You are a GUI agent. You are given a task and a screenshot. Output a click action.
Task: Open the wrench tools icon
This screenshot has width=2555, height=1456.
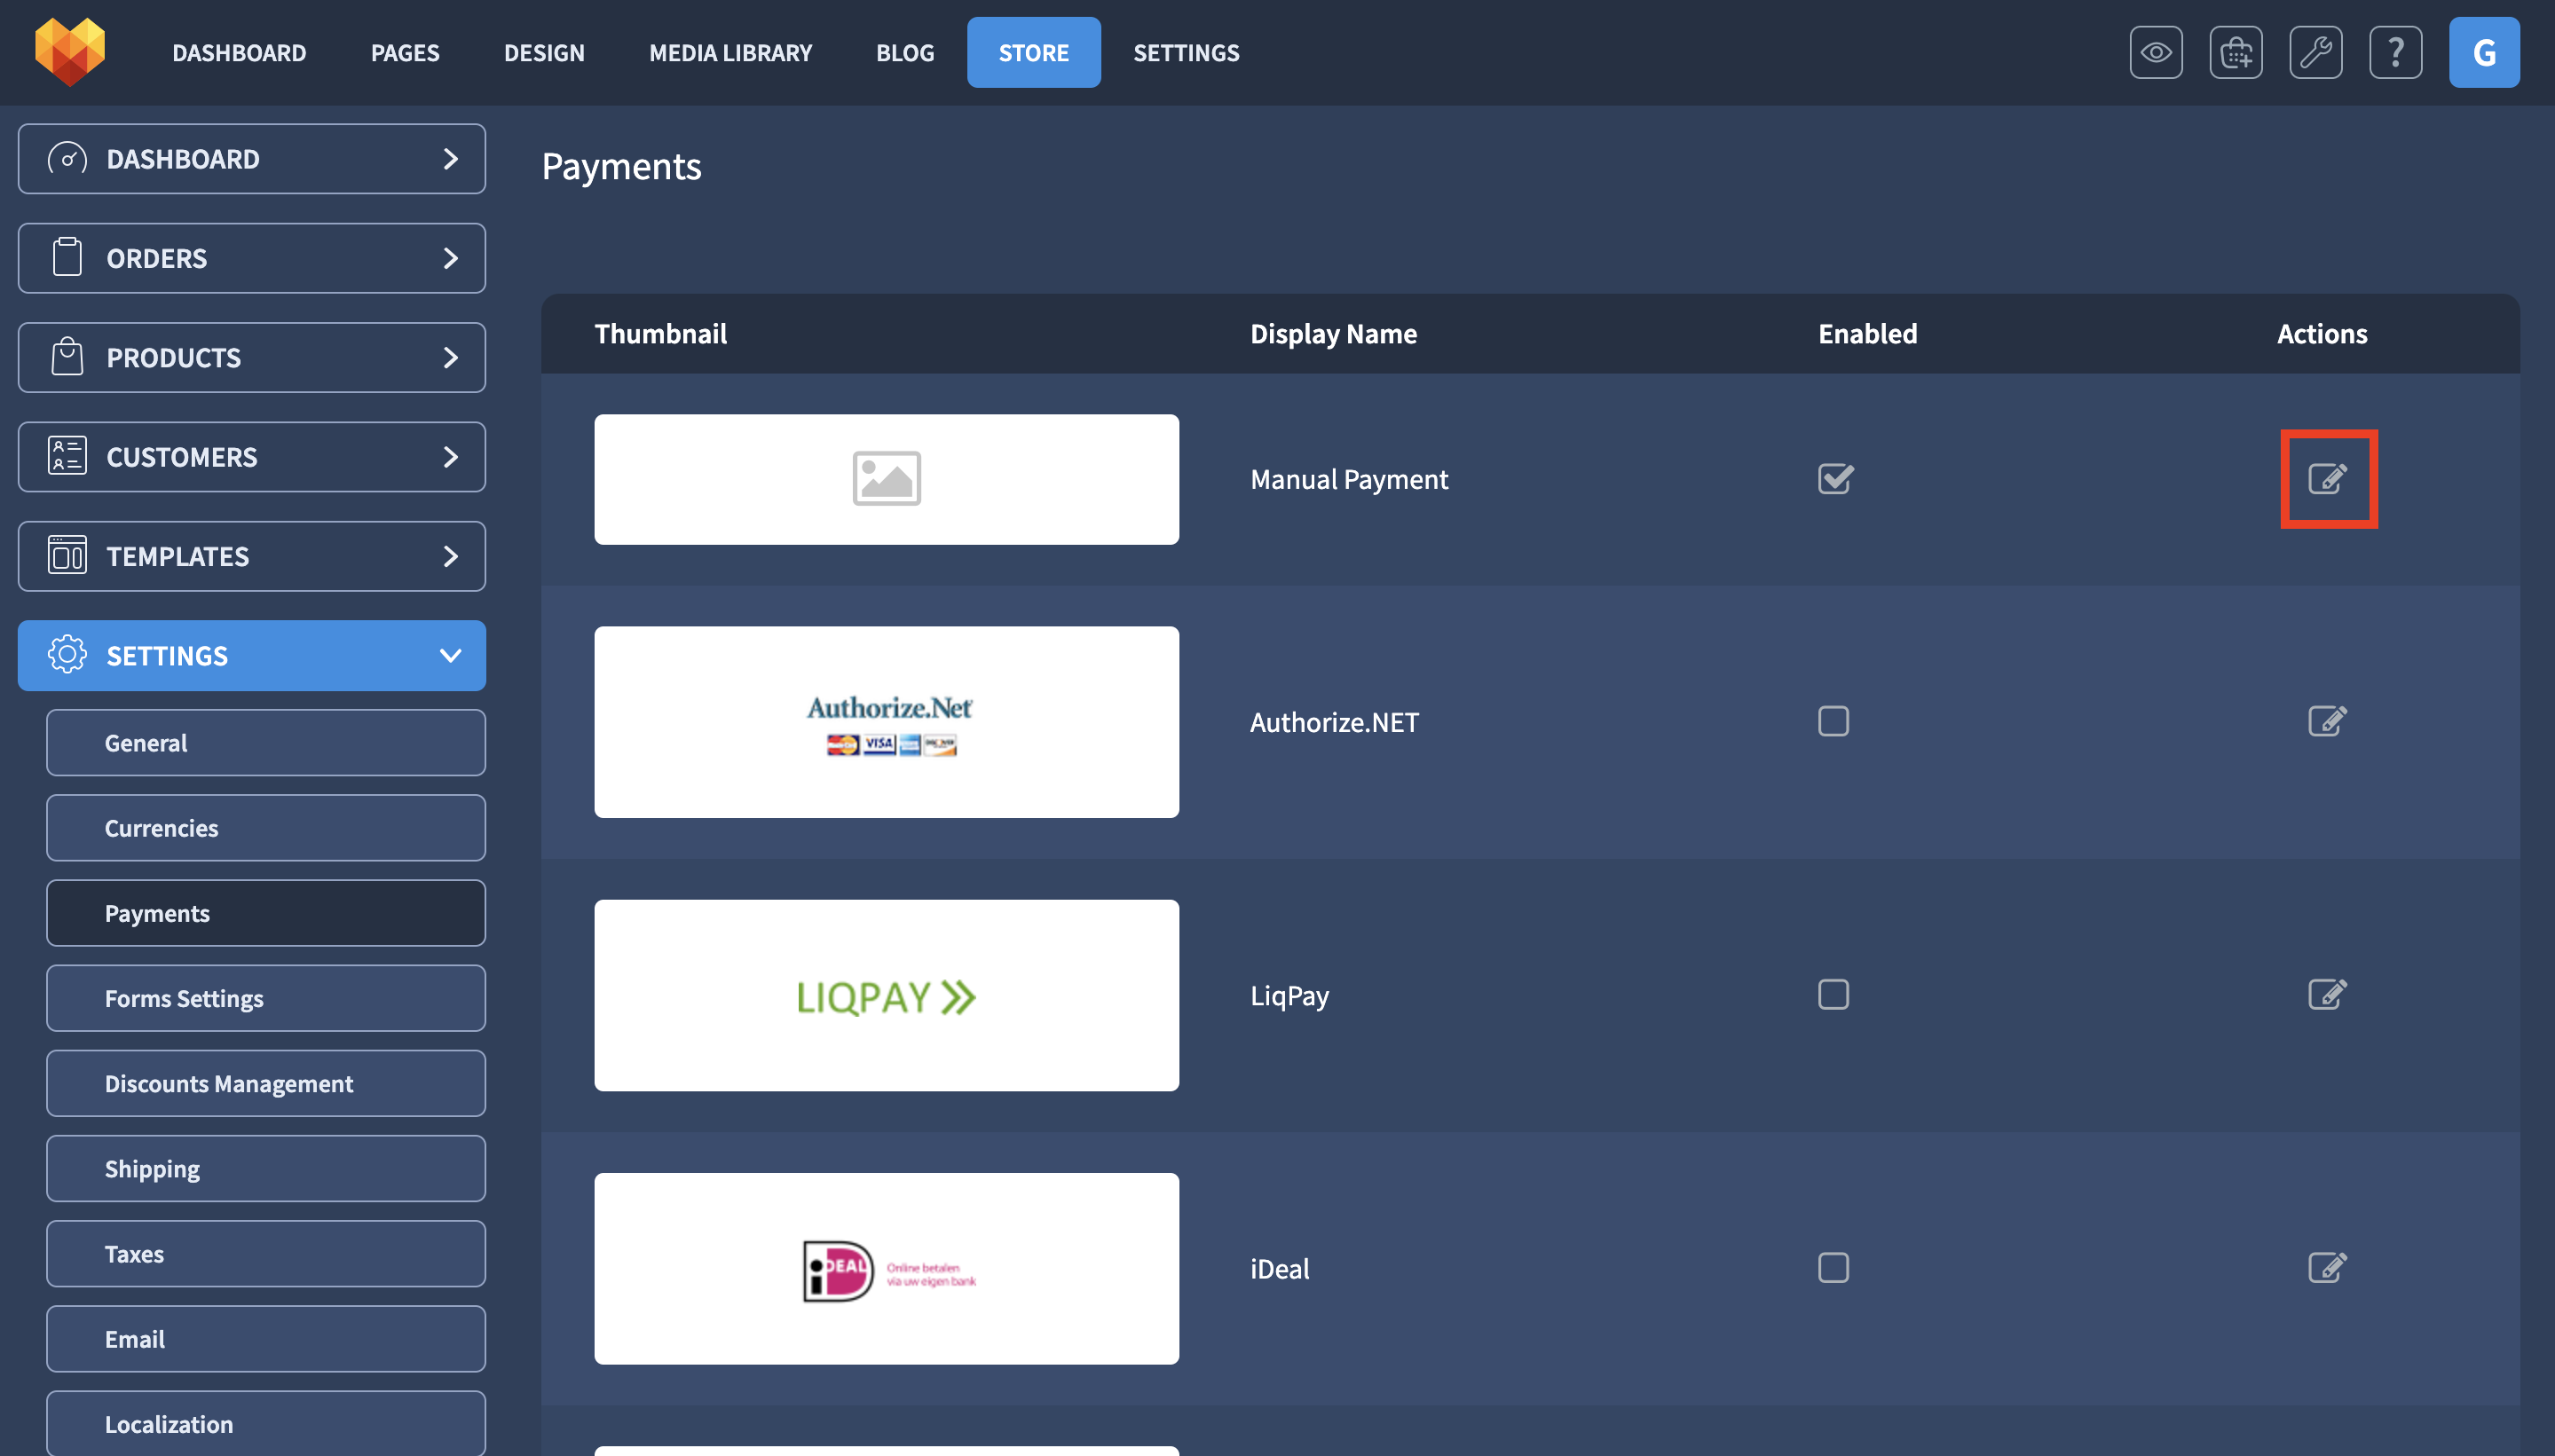2315,52
